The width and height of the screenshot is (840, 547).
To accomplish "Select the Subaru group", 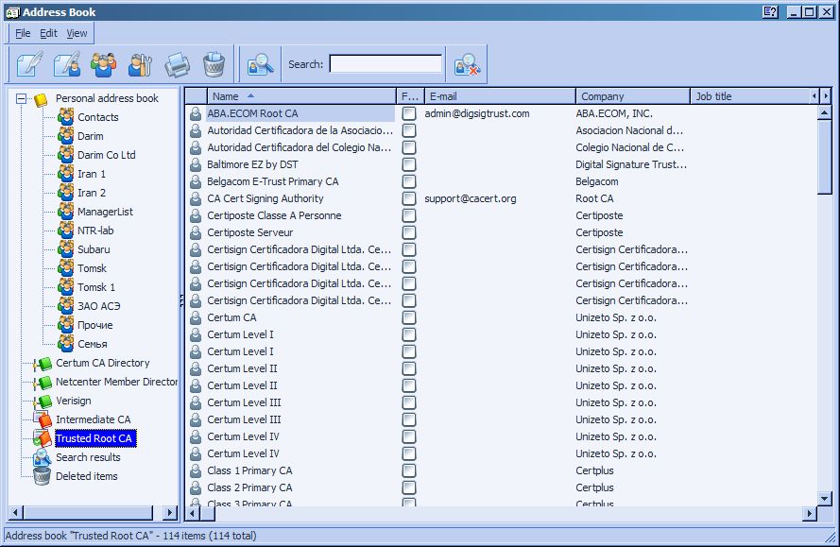I will 94,249.
